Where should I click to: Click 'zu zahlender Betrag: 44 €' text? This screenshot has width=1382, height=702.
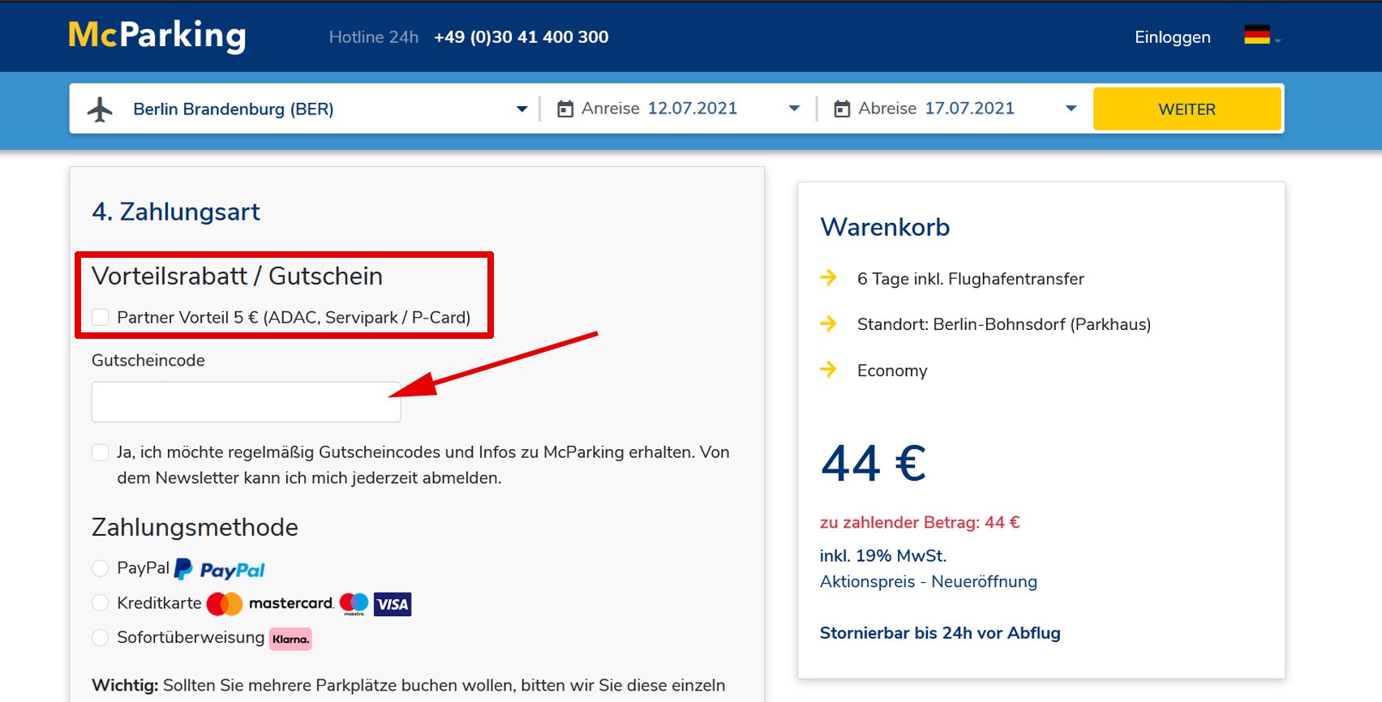920,522
